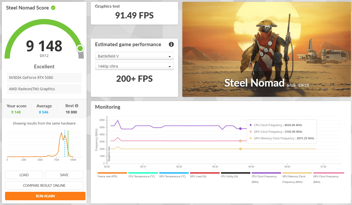Click the green gauge end marker
The width and height of the screenshot is (352, 205).
click(80, 49)
